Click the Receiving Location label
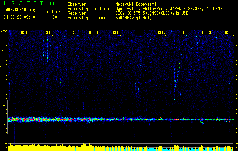Viewport: 238px width, 151px height. 88,9
